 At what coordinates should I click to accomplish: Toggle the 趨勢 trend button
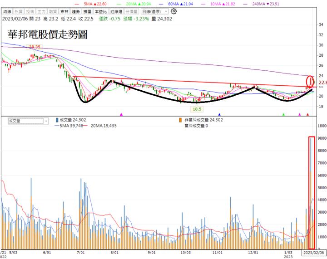pos(76,11)
